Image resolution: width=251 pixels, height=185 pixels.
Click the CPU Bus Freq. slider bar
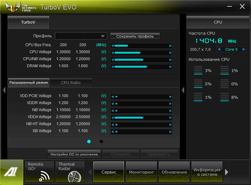click(142, 46)
